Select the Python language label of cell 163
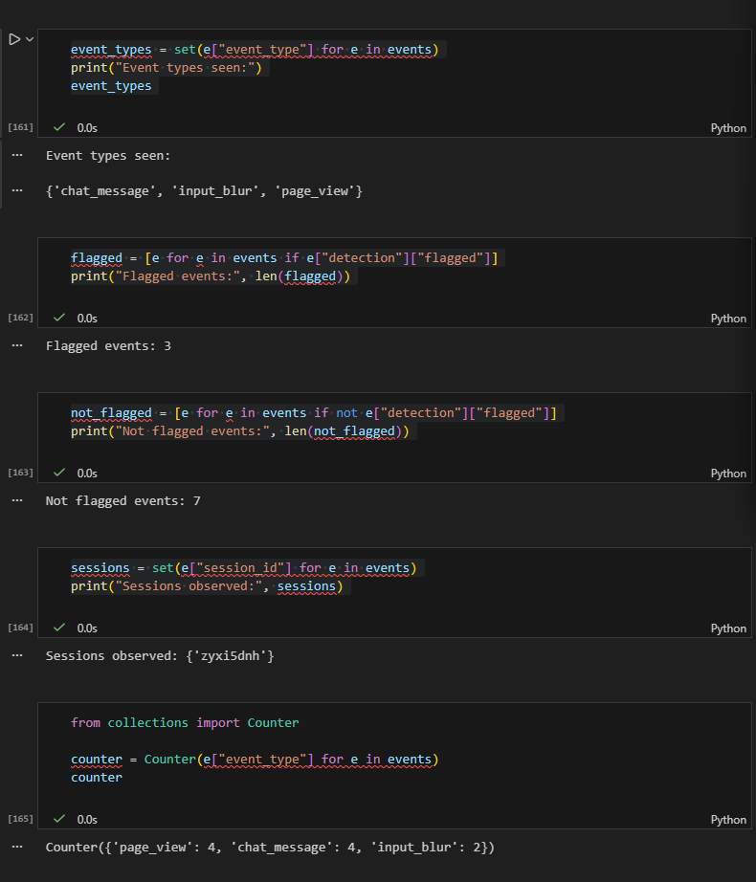The image size is (756, 882). tap(727, 474)
